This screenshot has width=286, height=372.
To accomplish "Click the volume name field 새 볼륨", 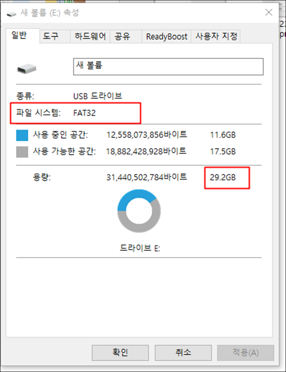I will 168,67.
